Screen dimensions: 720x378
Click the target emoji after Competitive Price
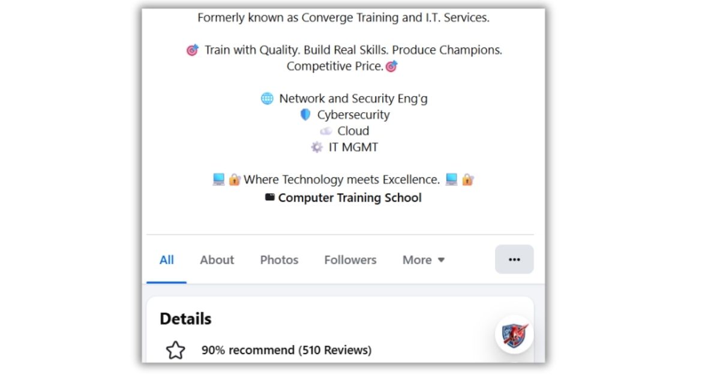(x=391, y=67)
